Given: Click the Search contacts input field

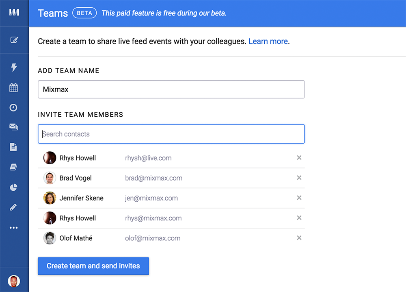Looking at the screenshot, I should [171, 134].
